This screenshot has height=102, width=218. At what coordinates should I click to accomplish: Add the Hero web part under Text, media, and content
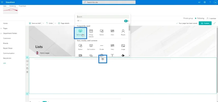112,47
